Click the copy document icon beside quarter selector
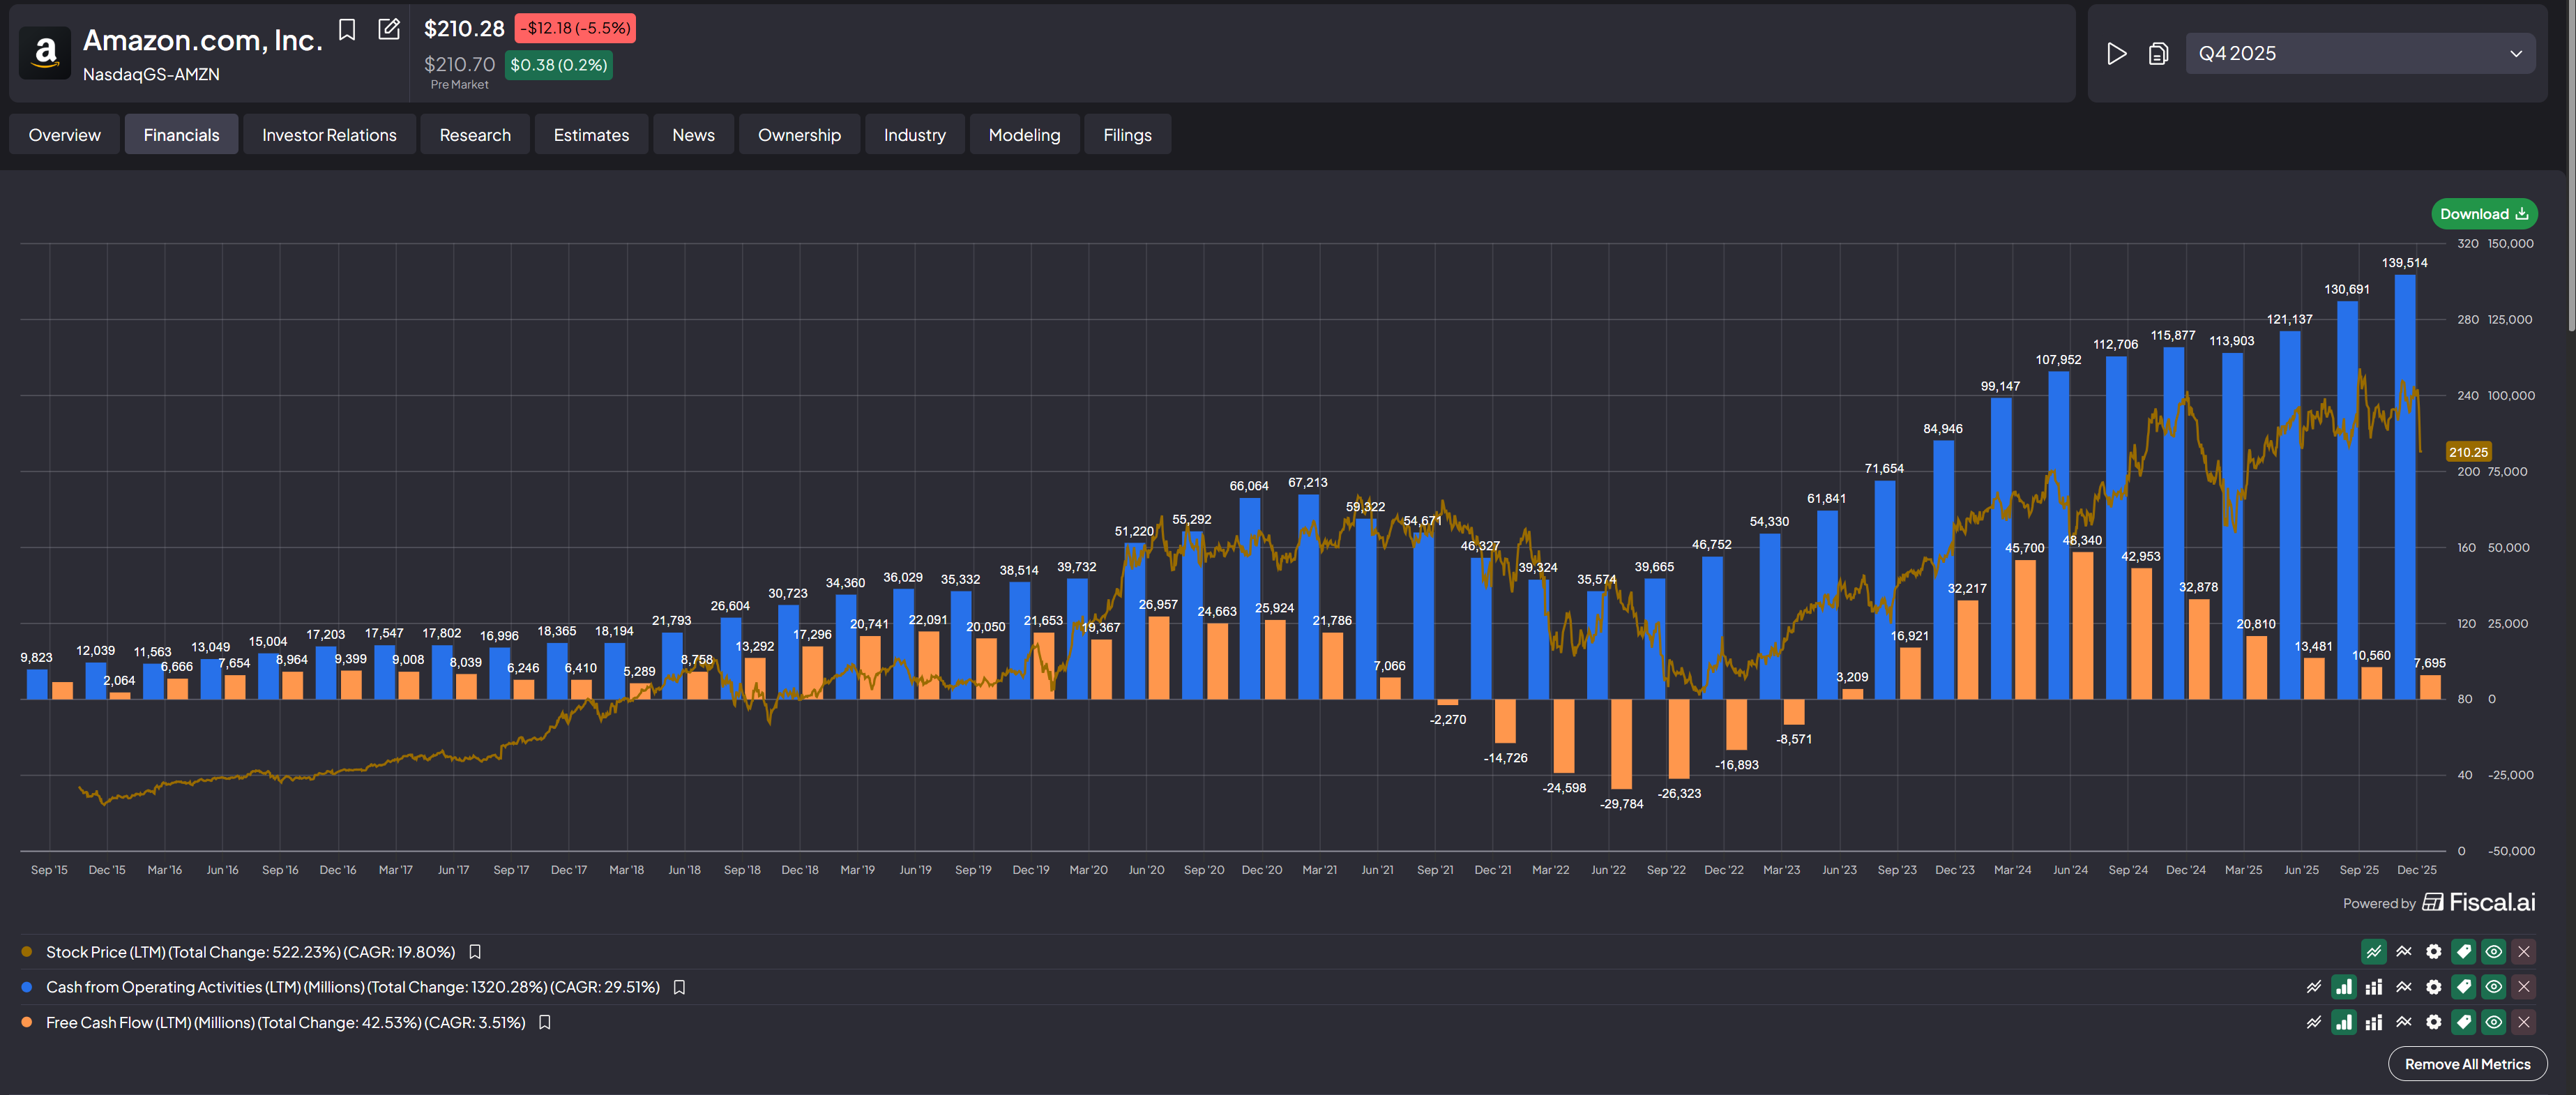 2158,54
